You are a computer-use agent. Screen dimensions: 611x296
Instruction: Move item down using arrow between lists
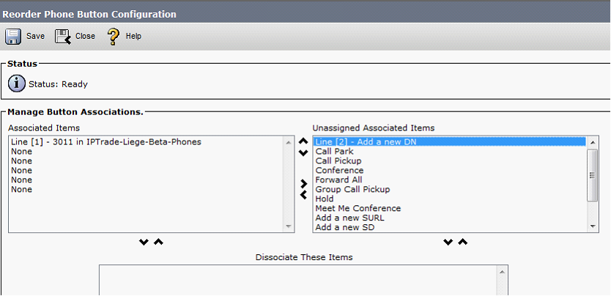pyautogui.click(x=303, y=152)
